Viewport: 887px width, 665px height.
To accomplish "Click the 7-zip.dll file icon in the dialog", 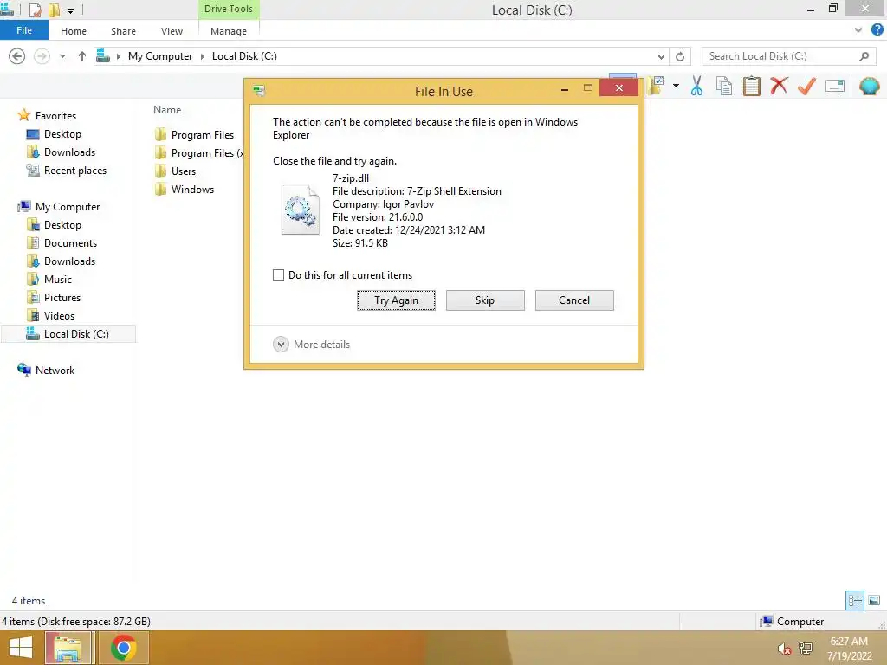I will [301, 210].
